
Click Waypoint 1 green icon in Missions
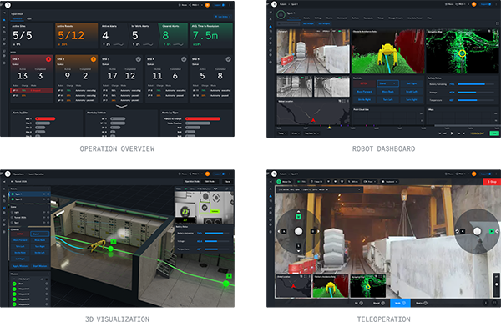coord(14,289)
